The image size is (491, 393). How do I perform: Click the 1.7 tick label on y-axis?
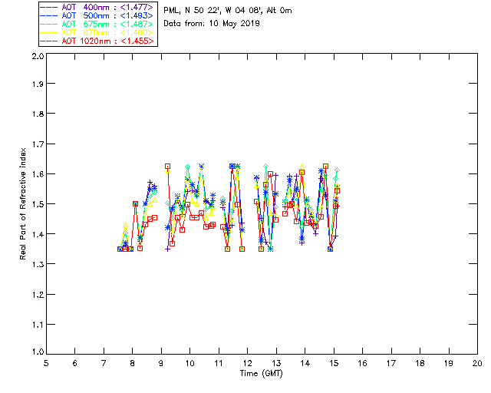36,144
